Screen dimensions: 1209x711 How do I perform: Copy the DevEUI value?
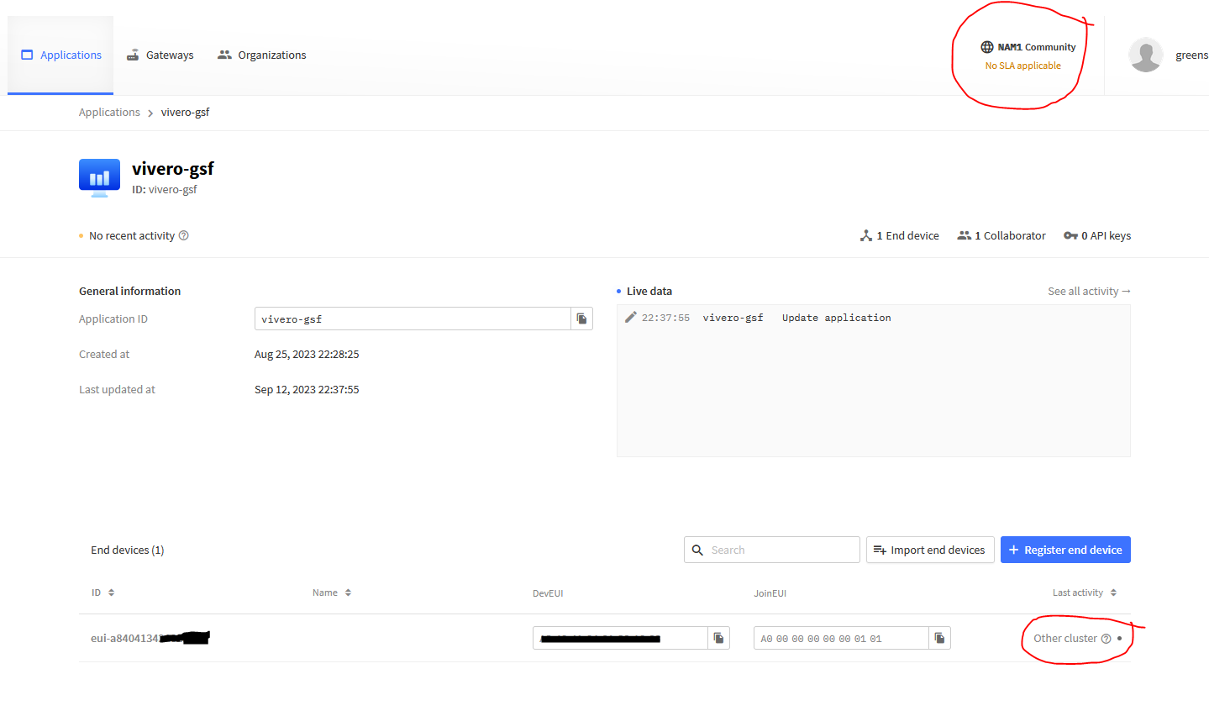click(718, 638)
